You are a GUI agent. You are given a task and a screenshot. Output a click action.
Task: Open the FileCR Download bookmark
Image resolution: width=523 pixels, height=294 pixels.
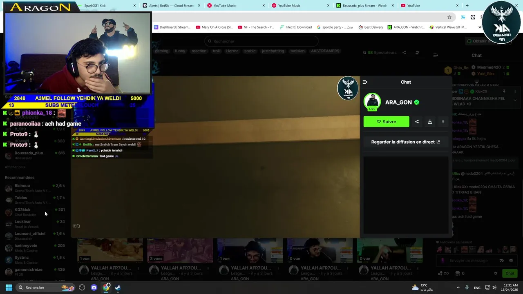pos(296,27)
